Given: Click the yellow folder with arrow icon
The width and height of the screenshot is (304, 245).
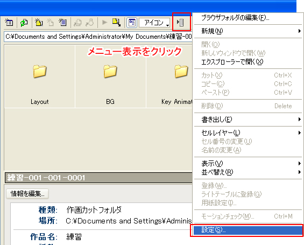Looking at the screenshot, I should [x=116, y=23].
